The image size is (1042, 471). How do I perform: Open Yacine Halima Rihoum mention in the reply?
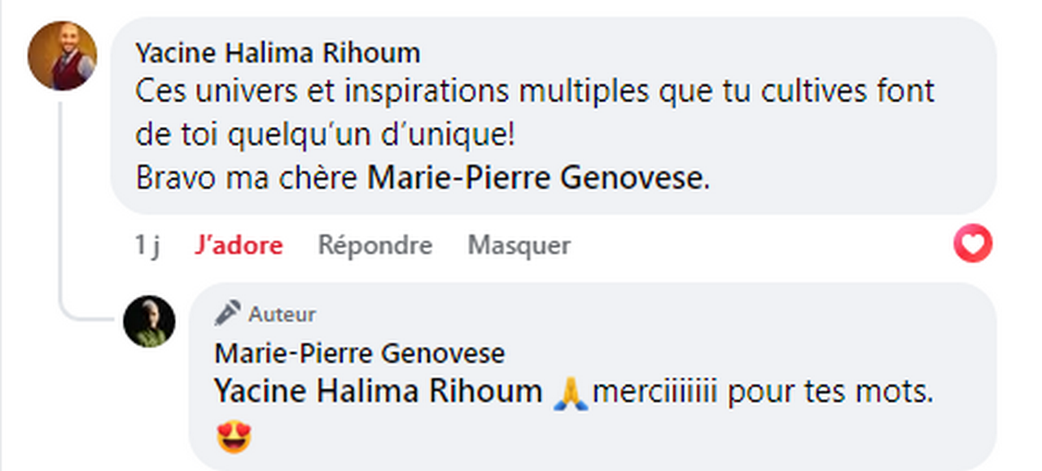click(379, 392)
